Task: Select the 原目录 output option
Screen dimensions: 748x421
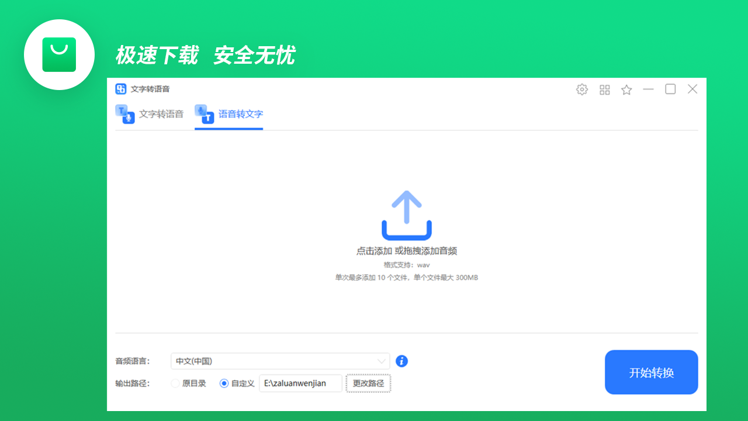Action: coord(175,383)
